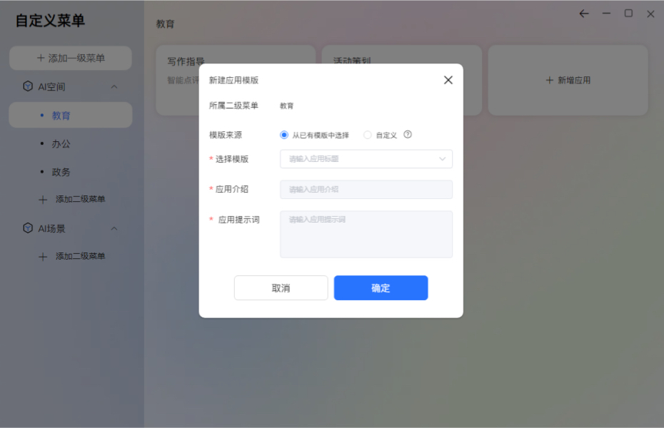Click the AI场景 cube icon
The image size is (664, 428).
tap(28, 228)
